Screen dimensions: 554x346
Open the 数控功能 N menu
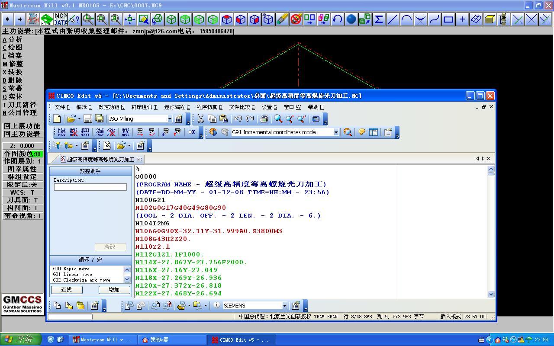coord(111,107)
